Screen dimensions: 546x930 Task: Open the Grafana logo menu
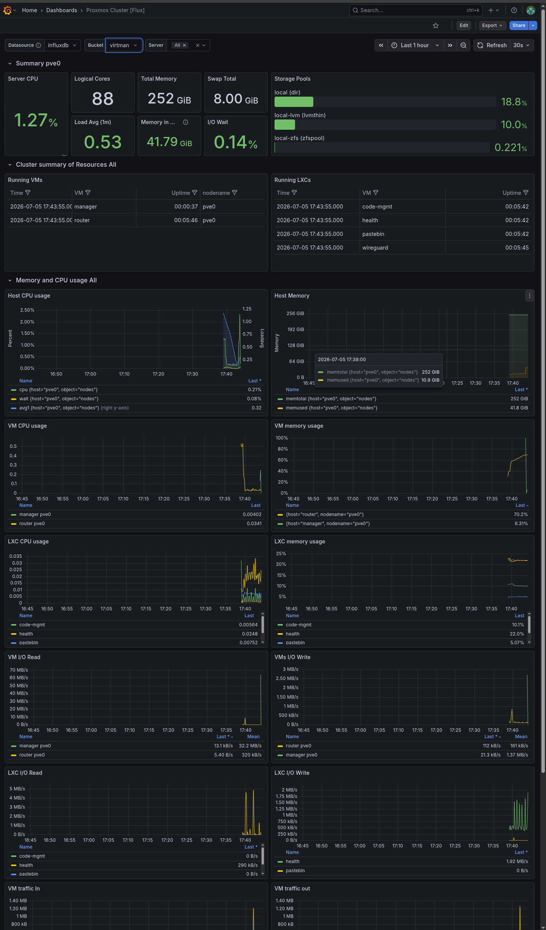pos(7,10)
